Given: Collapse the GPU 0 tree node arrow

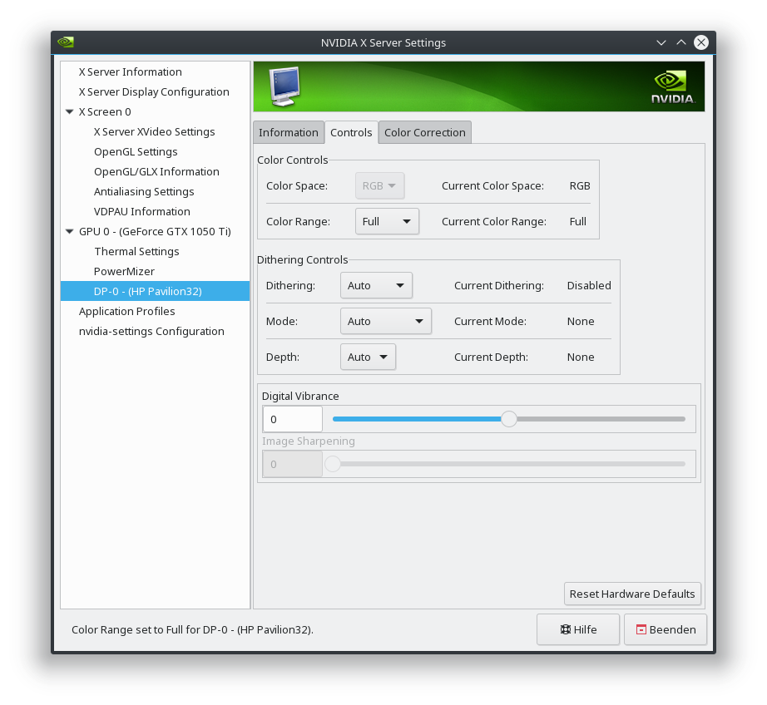Looking at the screenshot, I should [x=69, y=232].
